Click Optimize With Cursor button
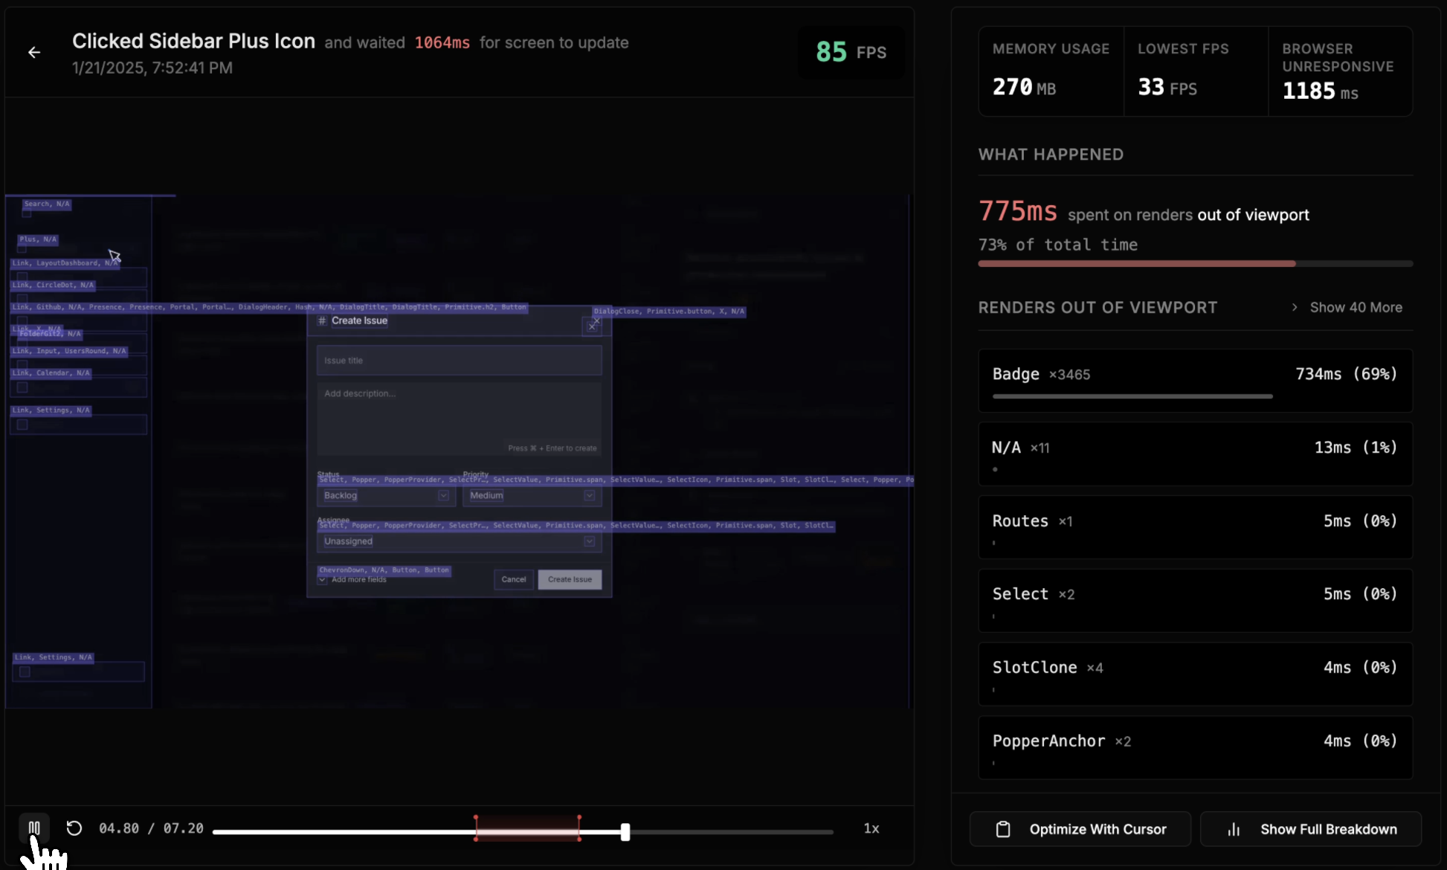This screenshot has width=1447, height=870. point(1080,829)
